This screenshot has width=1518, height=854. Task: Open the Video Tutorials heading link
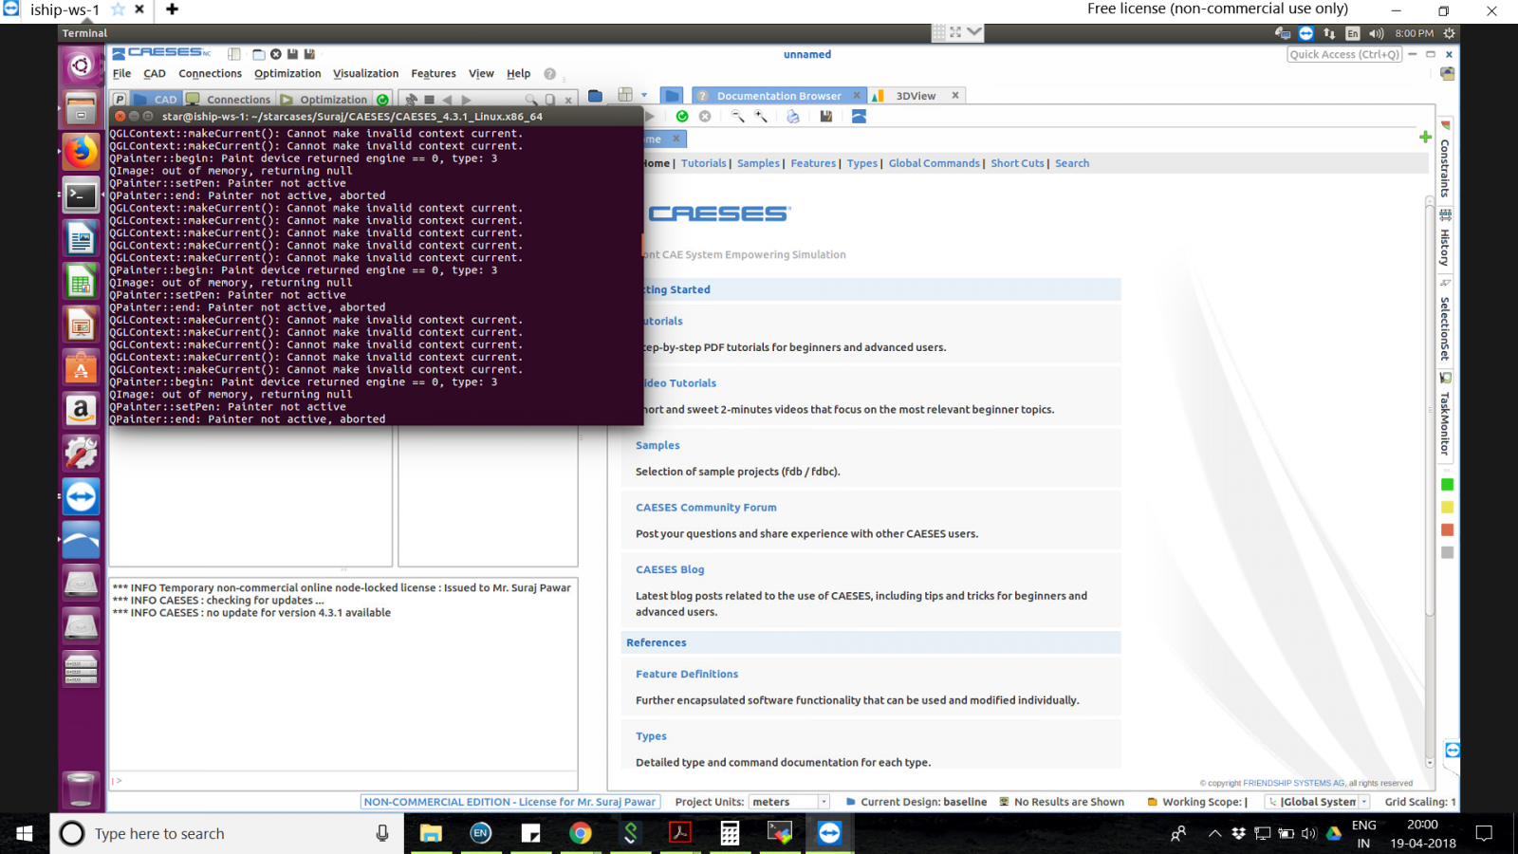(679, 383)
